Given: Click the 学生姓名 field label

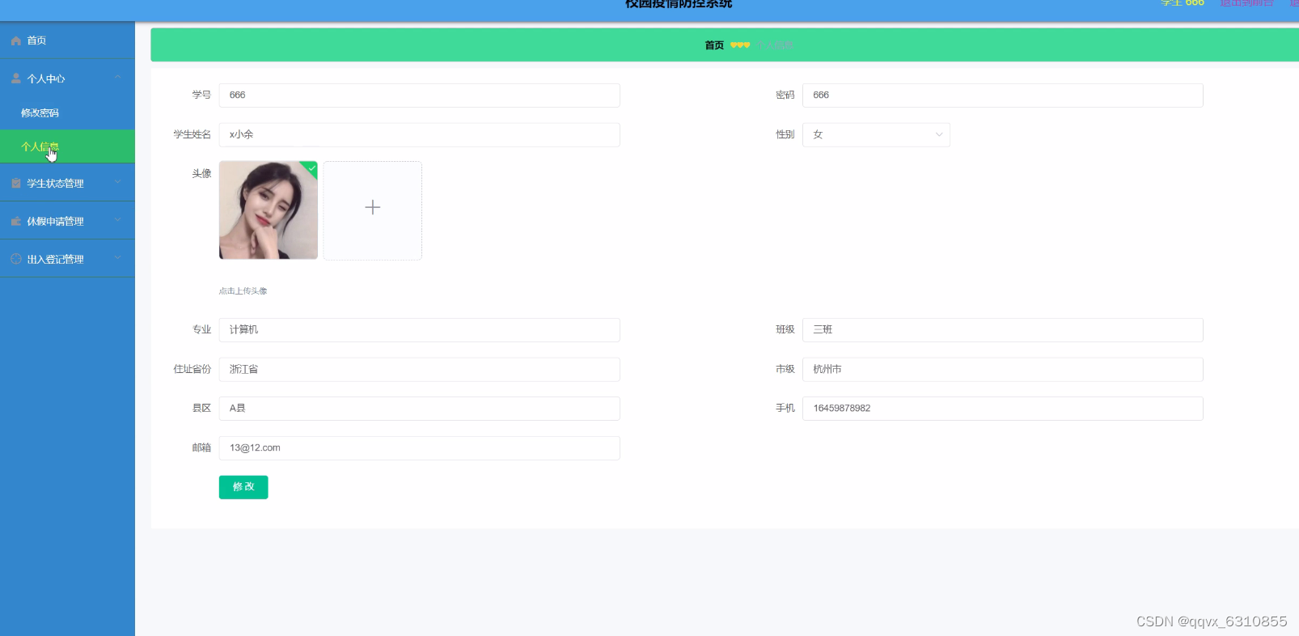Looking at the screenshot, I should [193, 135].
